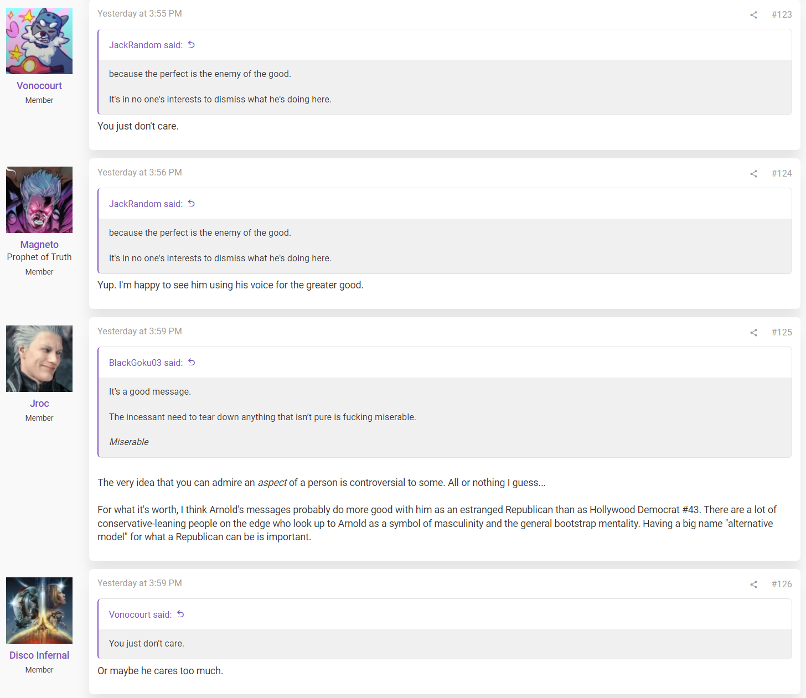Click share icon on post #125
The height and width of the screenshot is (698, 806).
[x=753, y=333]
